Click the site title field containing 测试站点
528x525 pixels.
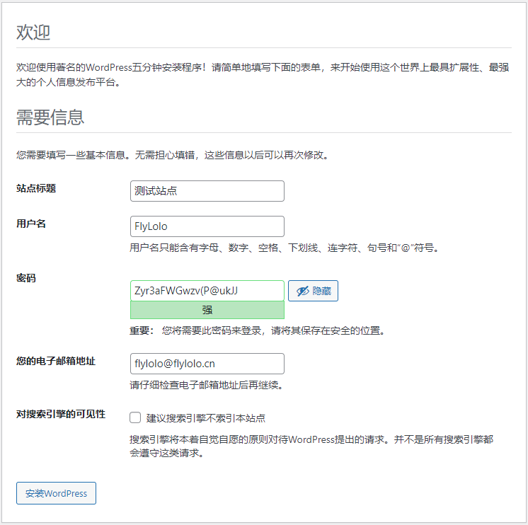207,191
